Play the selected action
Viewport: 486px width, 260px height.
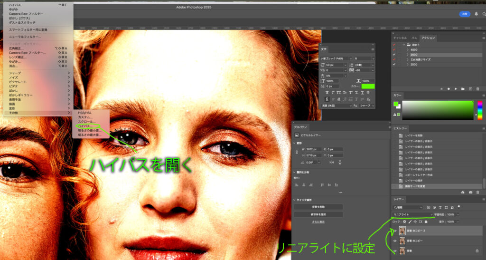456,89
